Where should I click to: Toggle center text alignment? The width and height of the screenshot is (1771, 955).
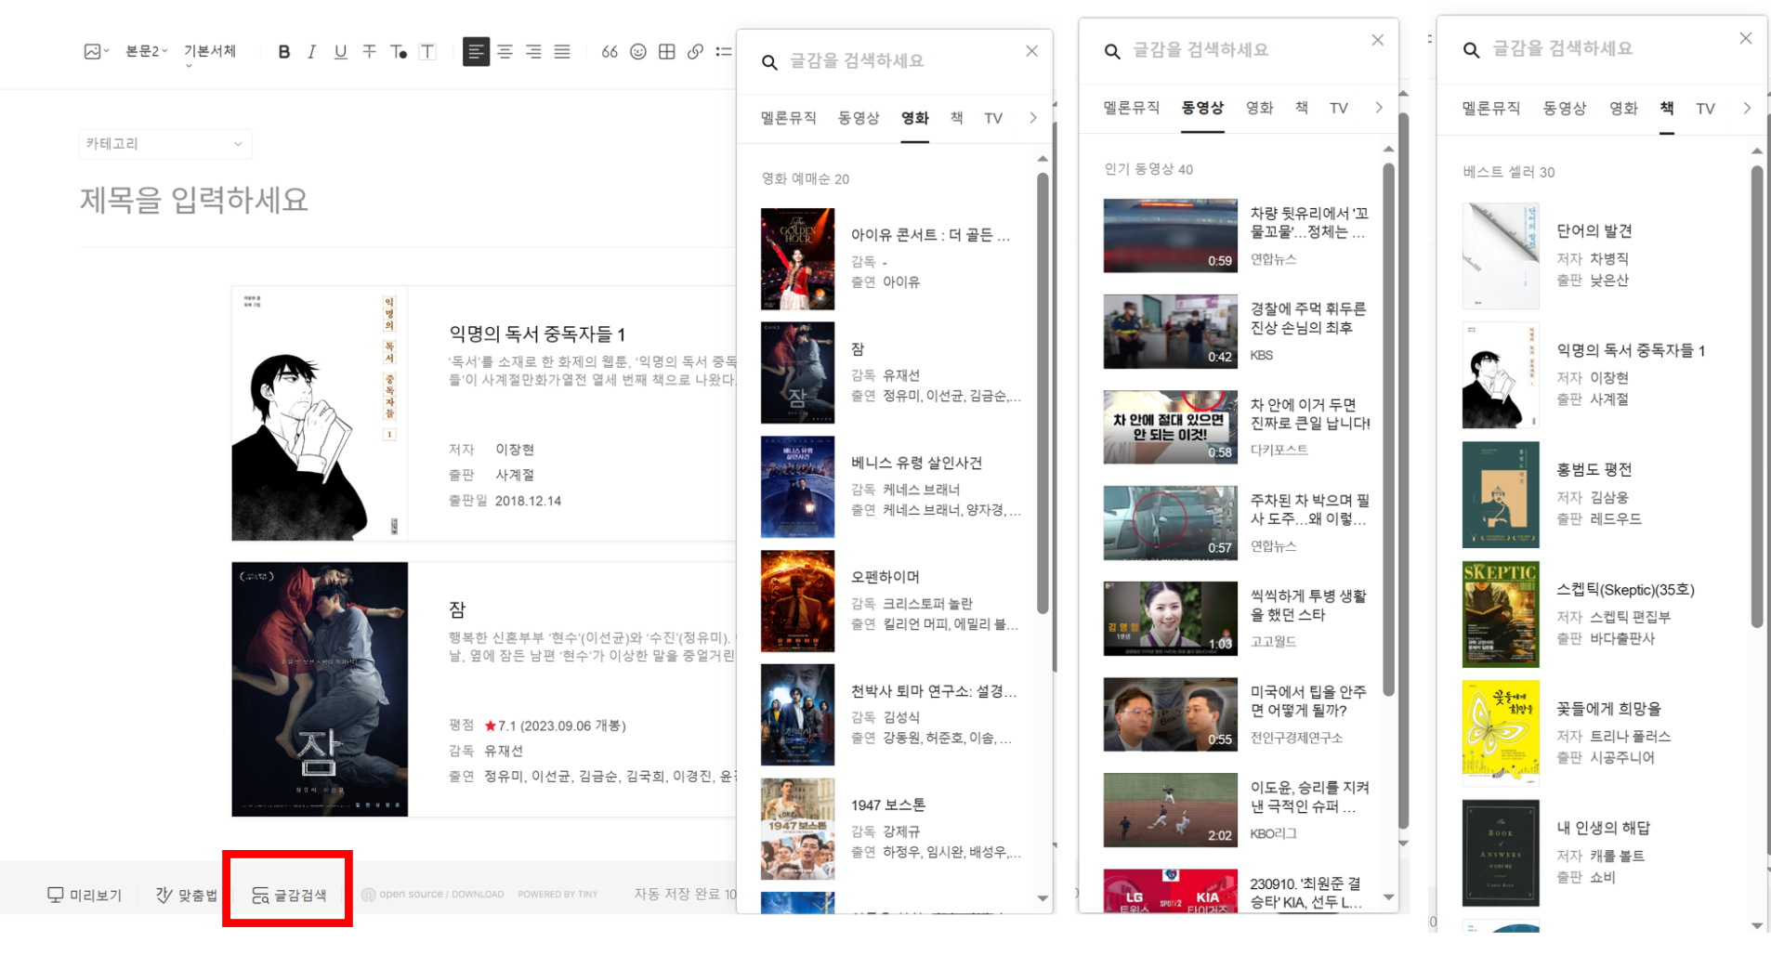tap(505, 52)
